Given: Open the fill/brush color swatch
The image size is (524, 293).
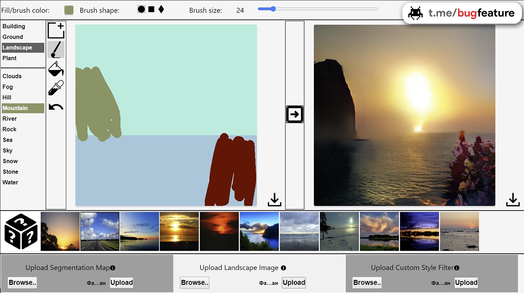Looking at the screenshot, I should coord(69,10).
